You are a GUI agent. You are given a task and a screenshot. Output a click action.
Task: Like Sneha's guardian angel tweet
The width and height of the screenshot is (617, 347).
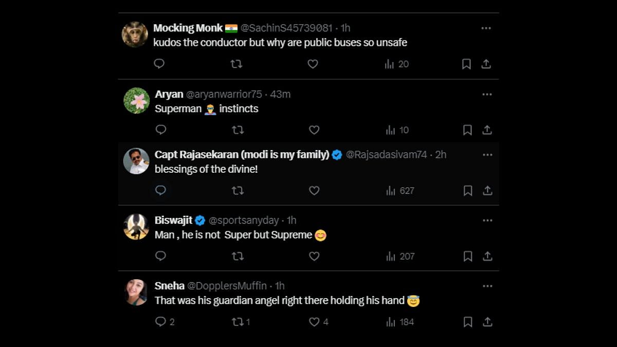tap(314, 322)
